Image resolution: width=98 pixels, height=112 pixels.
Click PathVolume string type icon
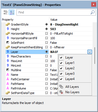pos(8,88)
